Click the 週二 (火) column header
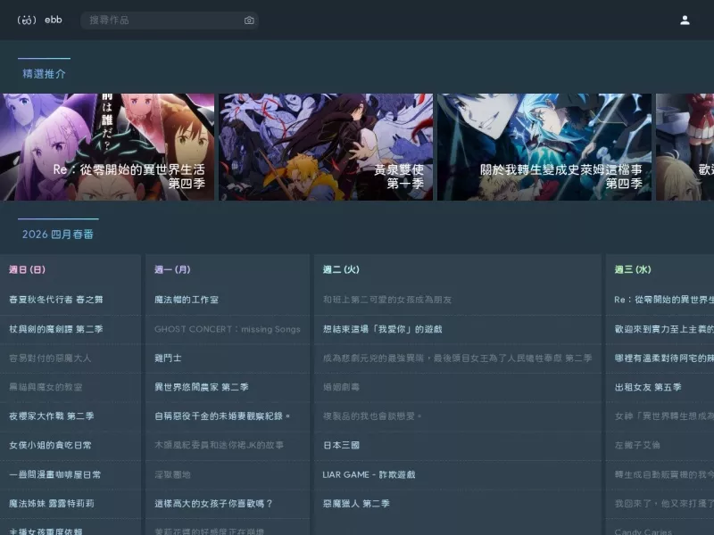Screen dimensions: 714x535 [341, 269]
